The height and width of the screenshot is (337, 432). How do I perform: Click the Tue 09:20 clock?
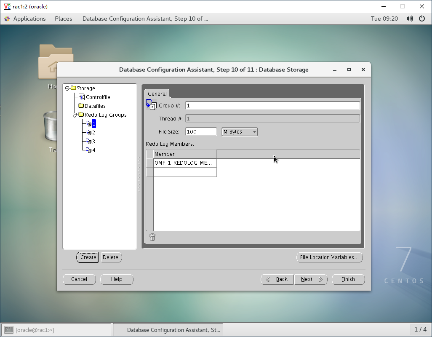(x=384, y=19)
